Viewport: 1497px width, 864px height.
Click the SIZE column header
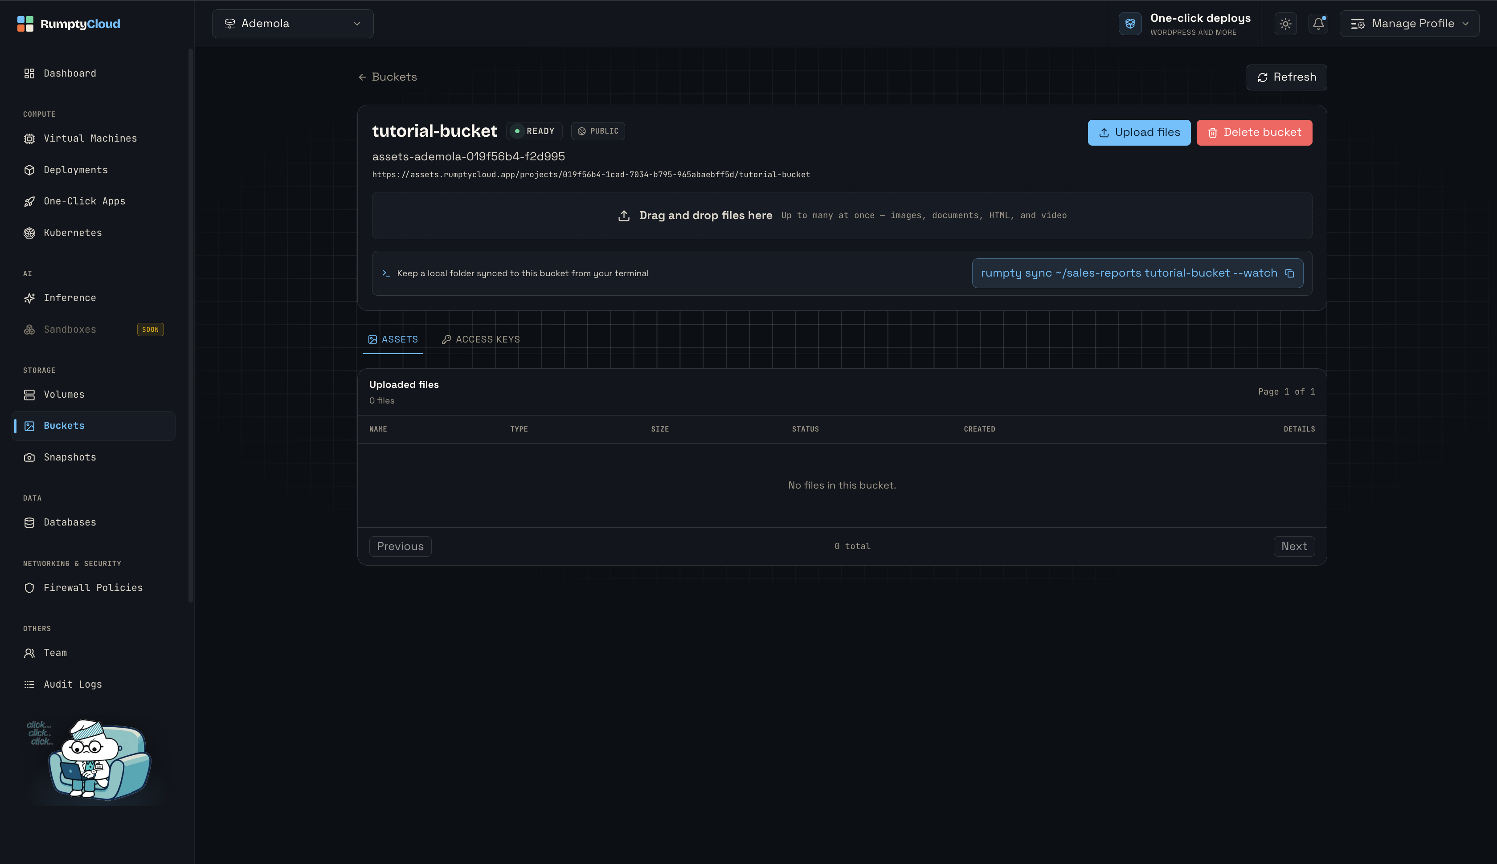659,429
